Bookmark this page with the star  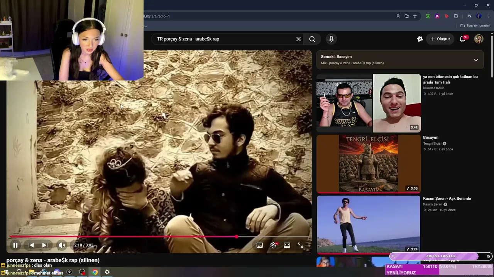415,16
